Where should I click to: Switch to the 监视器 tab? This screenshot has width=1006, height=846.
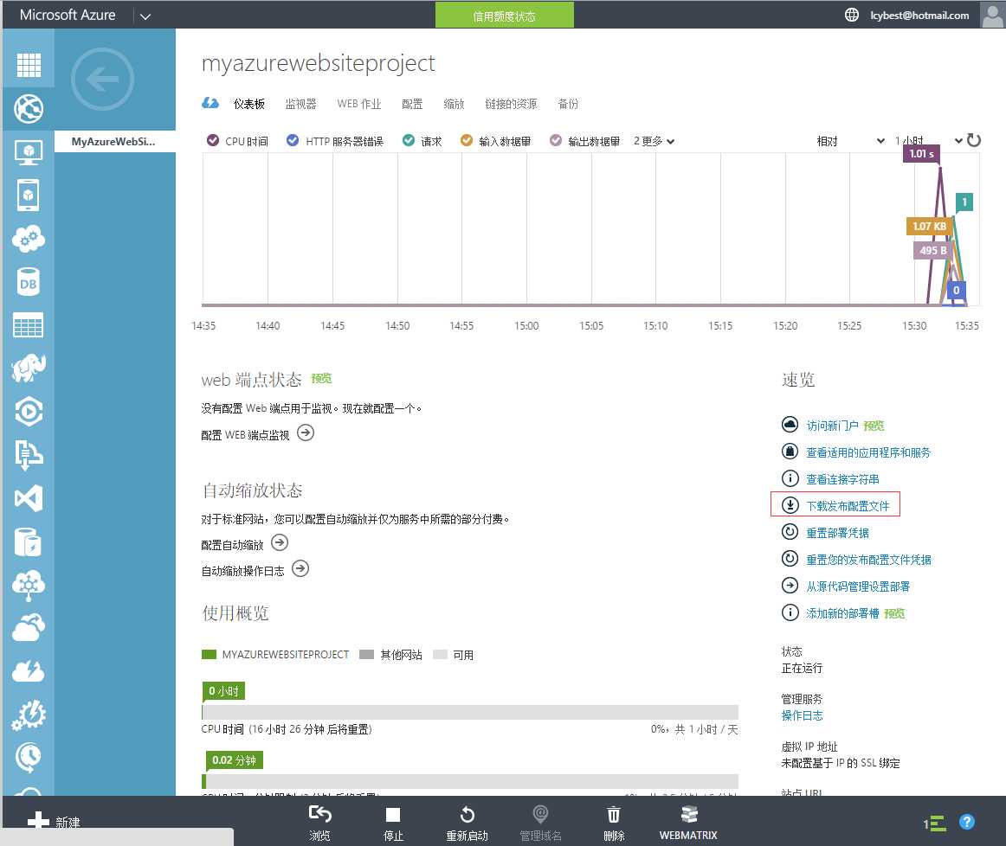click(x=301, y=104)
